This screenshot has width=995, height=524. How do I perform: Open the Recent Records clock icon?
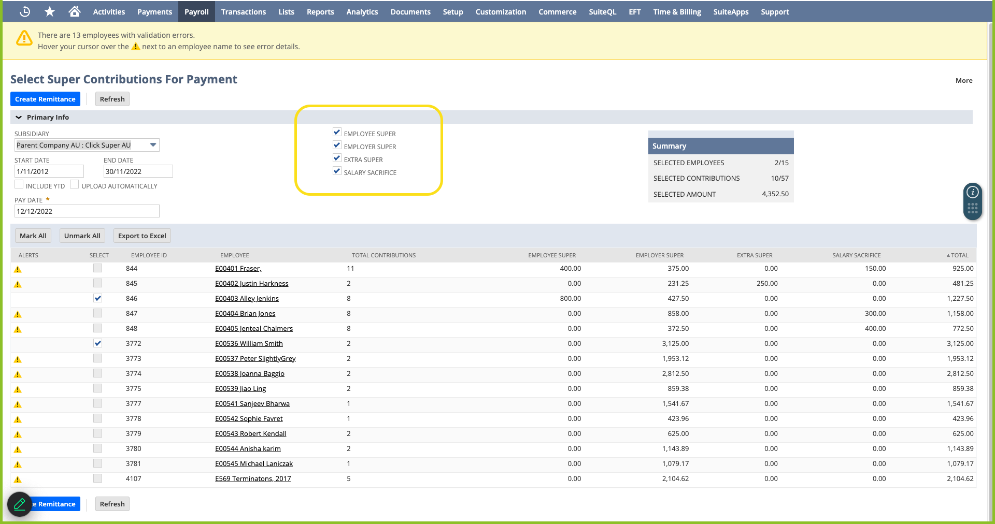pyautogui.click(x=24, y=11)
